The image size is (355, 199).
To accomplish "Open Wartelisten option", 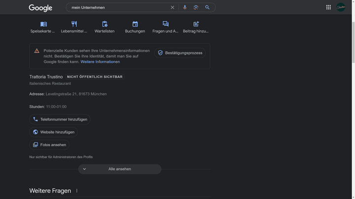I will click(x=105, y=27).
